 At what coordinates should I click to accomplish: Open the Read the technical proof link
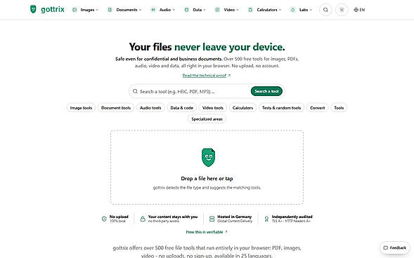click(x=207, y=76)
